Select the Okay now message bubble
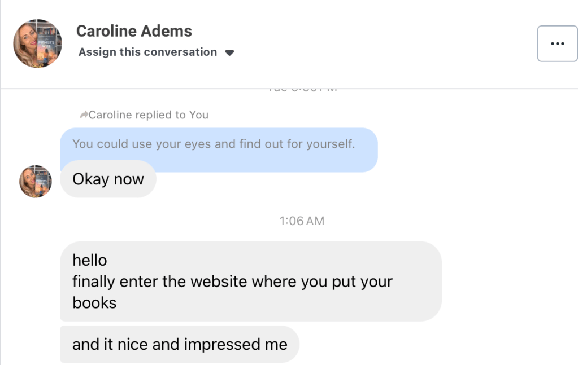The height and width of the screenshot is (365, 578). (x=108, y=179)
